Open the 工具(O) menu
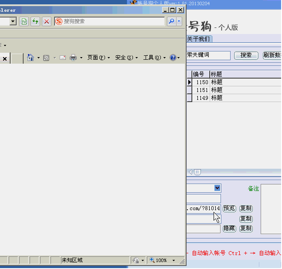 (154, 58)
